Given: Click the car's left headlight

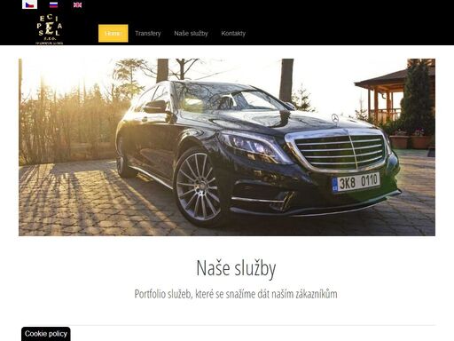Looking at the screenshot, I should 251,145.
